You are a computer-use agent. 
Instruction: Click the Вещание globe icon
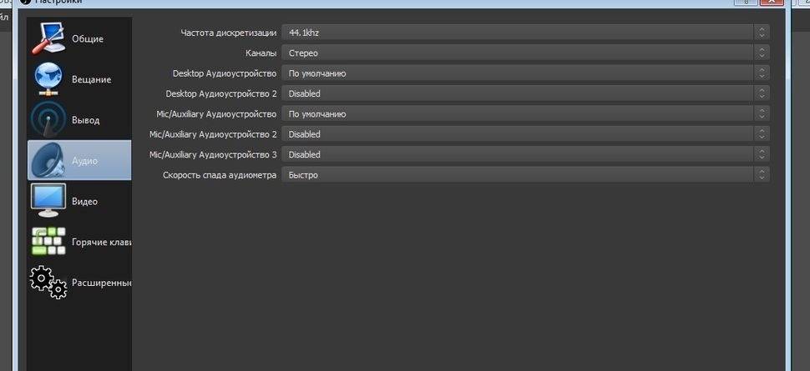coord(48,78)
